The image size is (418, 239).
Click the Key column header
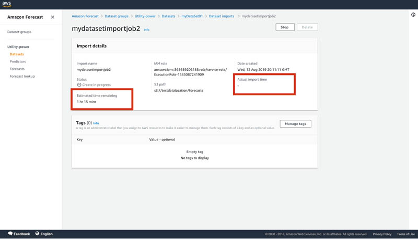tap(79, 140)
